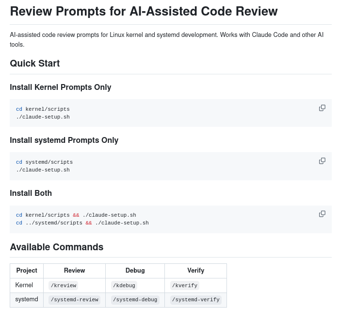Click the /kverify command code
The image size is (339, 311).
point(185,286)
